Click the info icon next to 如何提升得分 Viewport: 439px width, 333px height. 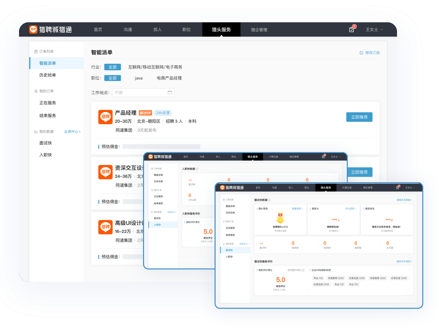(303, 270)
